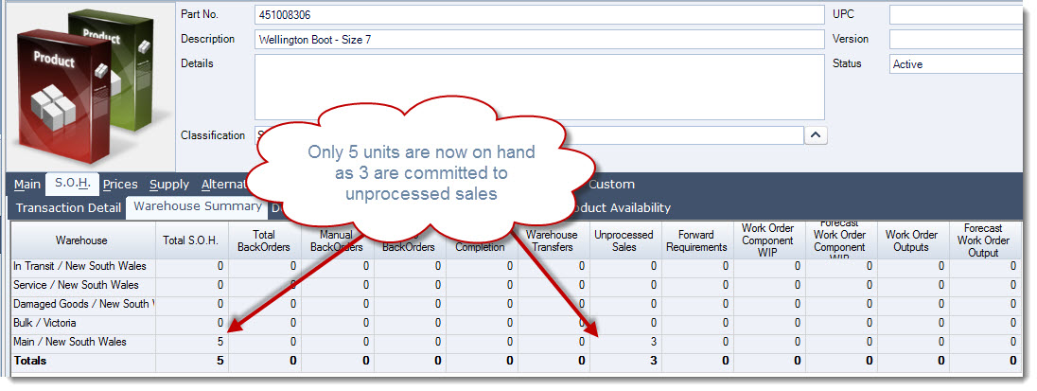The image size is (1037, 391).
Task: Select the Service / New South Wales row
Action: pyautogui.click(x=516, y=285)
